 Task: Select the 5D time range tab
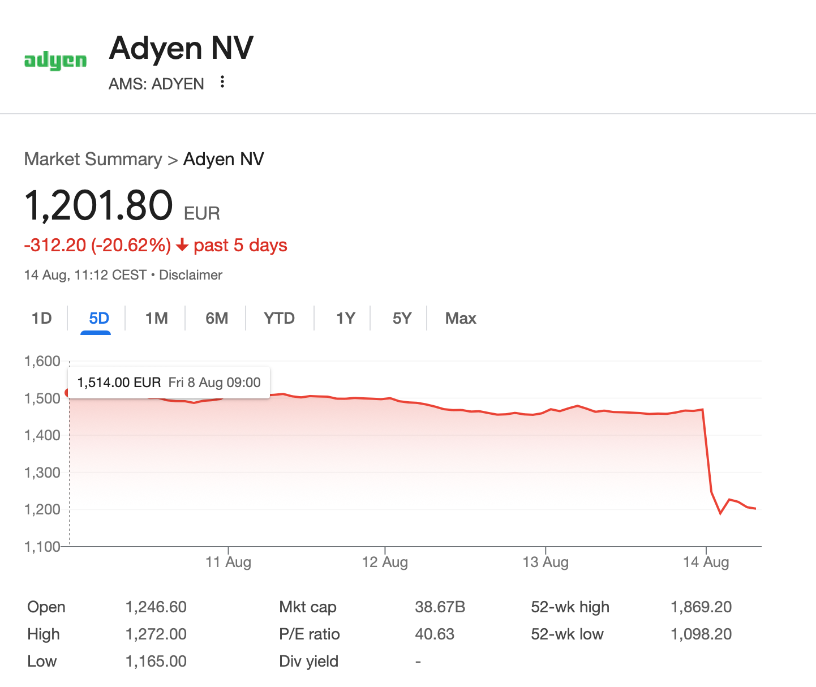pos(98,318)
